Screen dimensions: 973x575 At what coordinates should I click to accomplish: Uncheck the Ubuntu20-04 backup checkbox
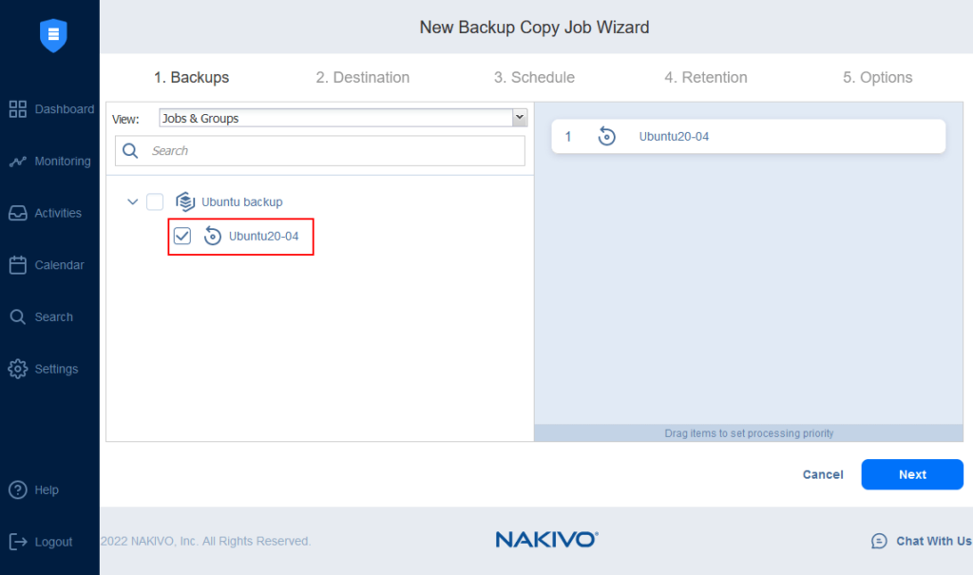(x=181, y=235)
